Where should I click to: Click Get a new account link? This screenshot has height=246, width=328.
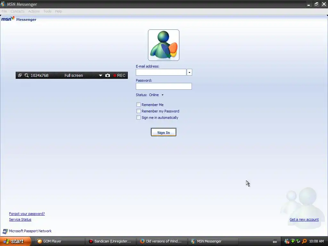coord(304,219)
